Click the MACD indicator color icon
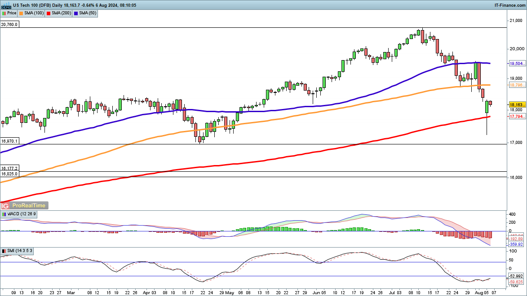 click(4, 214)
